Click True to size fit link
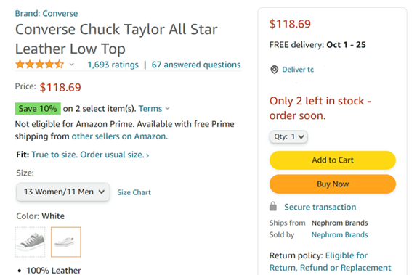417x275 pixels. 90,155
